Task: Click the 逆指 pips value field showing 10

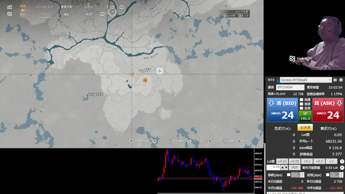Action: [x=335, y=175]
